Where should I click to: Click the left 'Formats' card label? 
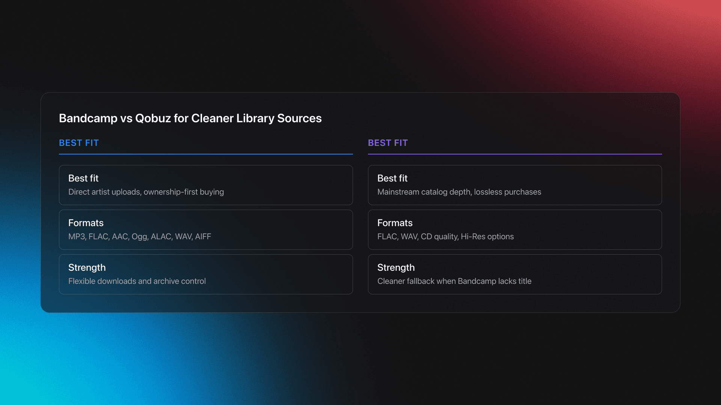[86, 223]
